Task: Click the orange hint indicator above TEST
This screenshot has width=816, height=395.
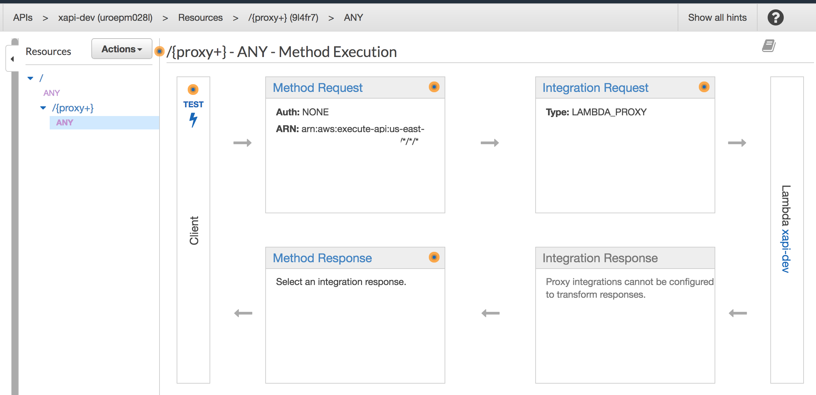Action: (x=193, y=89)
